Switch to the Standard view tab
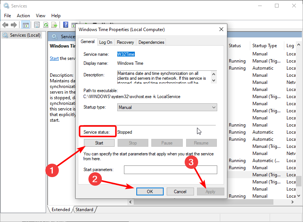Viewport: 303px width, 222px height. [84, 210]
